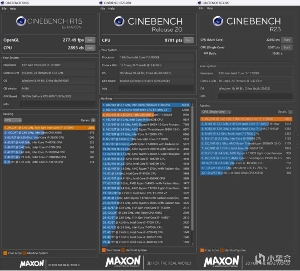Click the Info field in Cinebench R23
The image size is (300, 271).
point(255,96)
